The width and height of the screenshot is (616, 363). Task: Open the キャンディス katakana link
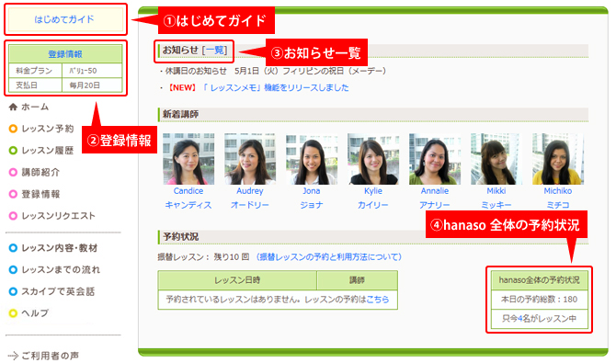[x=188, y=205]
